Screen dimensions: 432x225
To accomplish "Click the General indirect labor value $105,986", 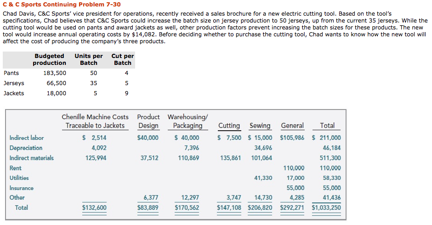I will [292, 138].
